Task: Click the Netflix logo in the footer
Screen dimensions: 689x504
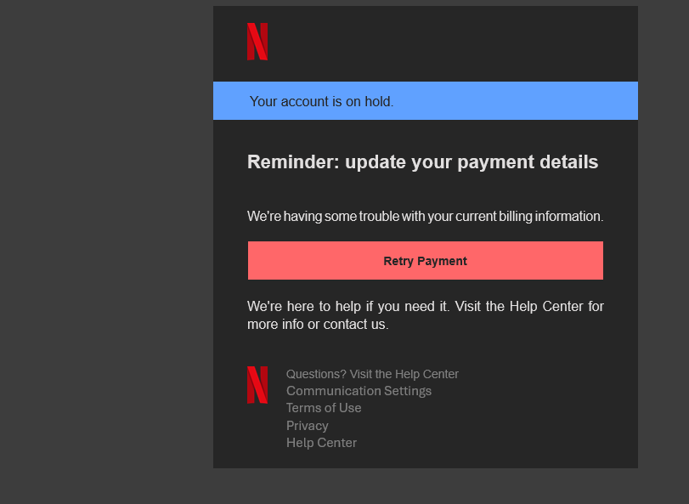Action: click(x=257, y=385)
